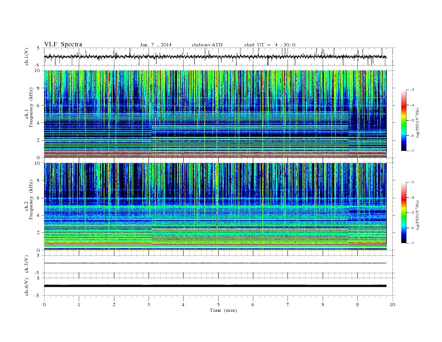Click the ch.4(V) axis label
Image resolution: width=442 pixels, height=342 pixels.
tap(27, 287)
